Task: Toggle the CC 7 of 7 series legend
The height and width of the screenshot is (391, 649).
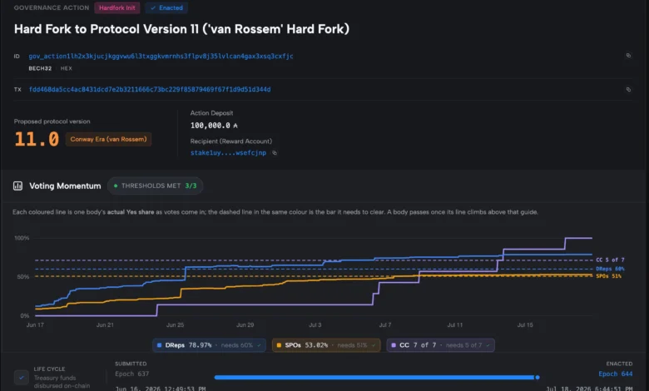Action: point(440,345)
